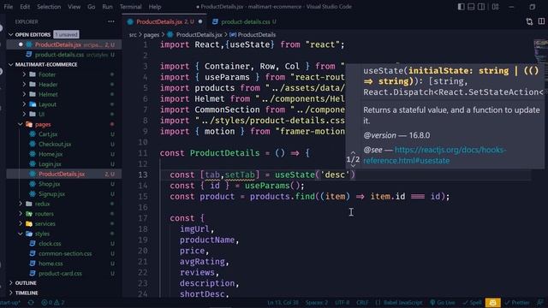Viewport: 548px width, 308px height.
Task: Change the 'UTF-8' encoding in status bar
Action: coord(342,303)
